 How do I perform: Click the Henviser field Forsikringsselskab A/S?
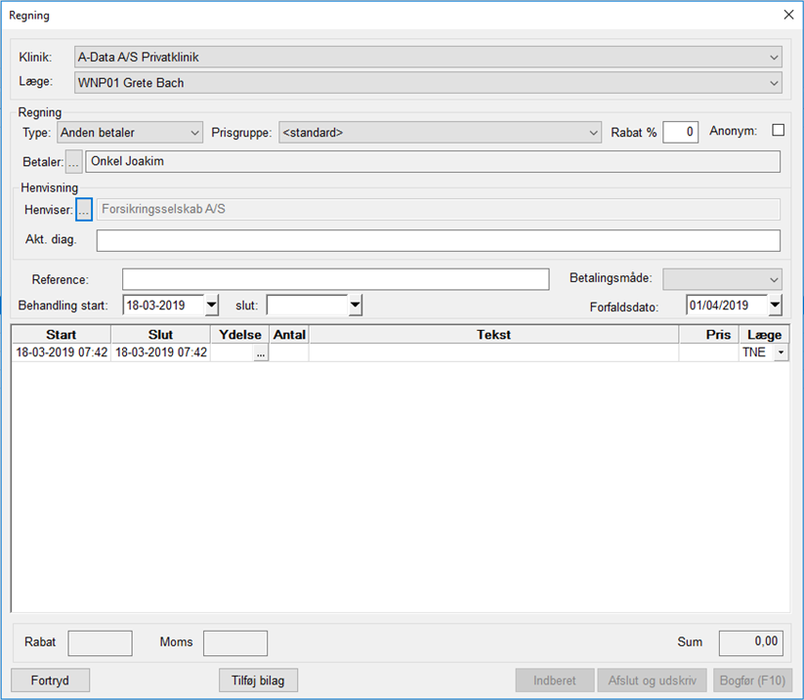click(439, 209)
